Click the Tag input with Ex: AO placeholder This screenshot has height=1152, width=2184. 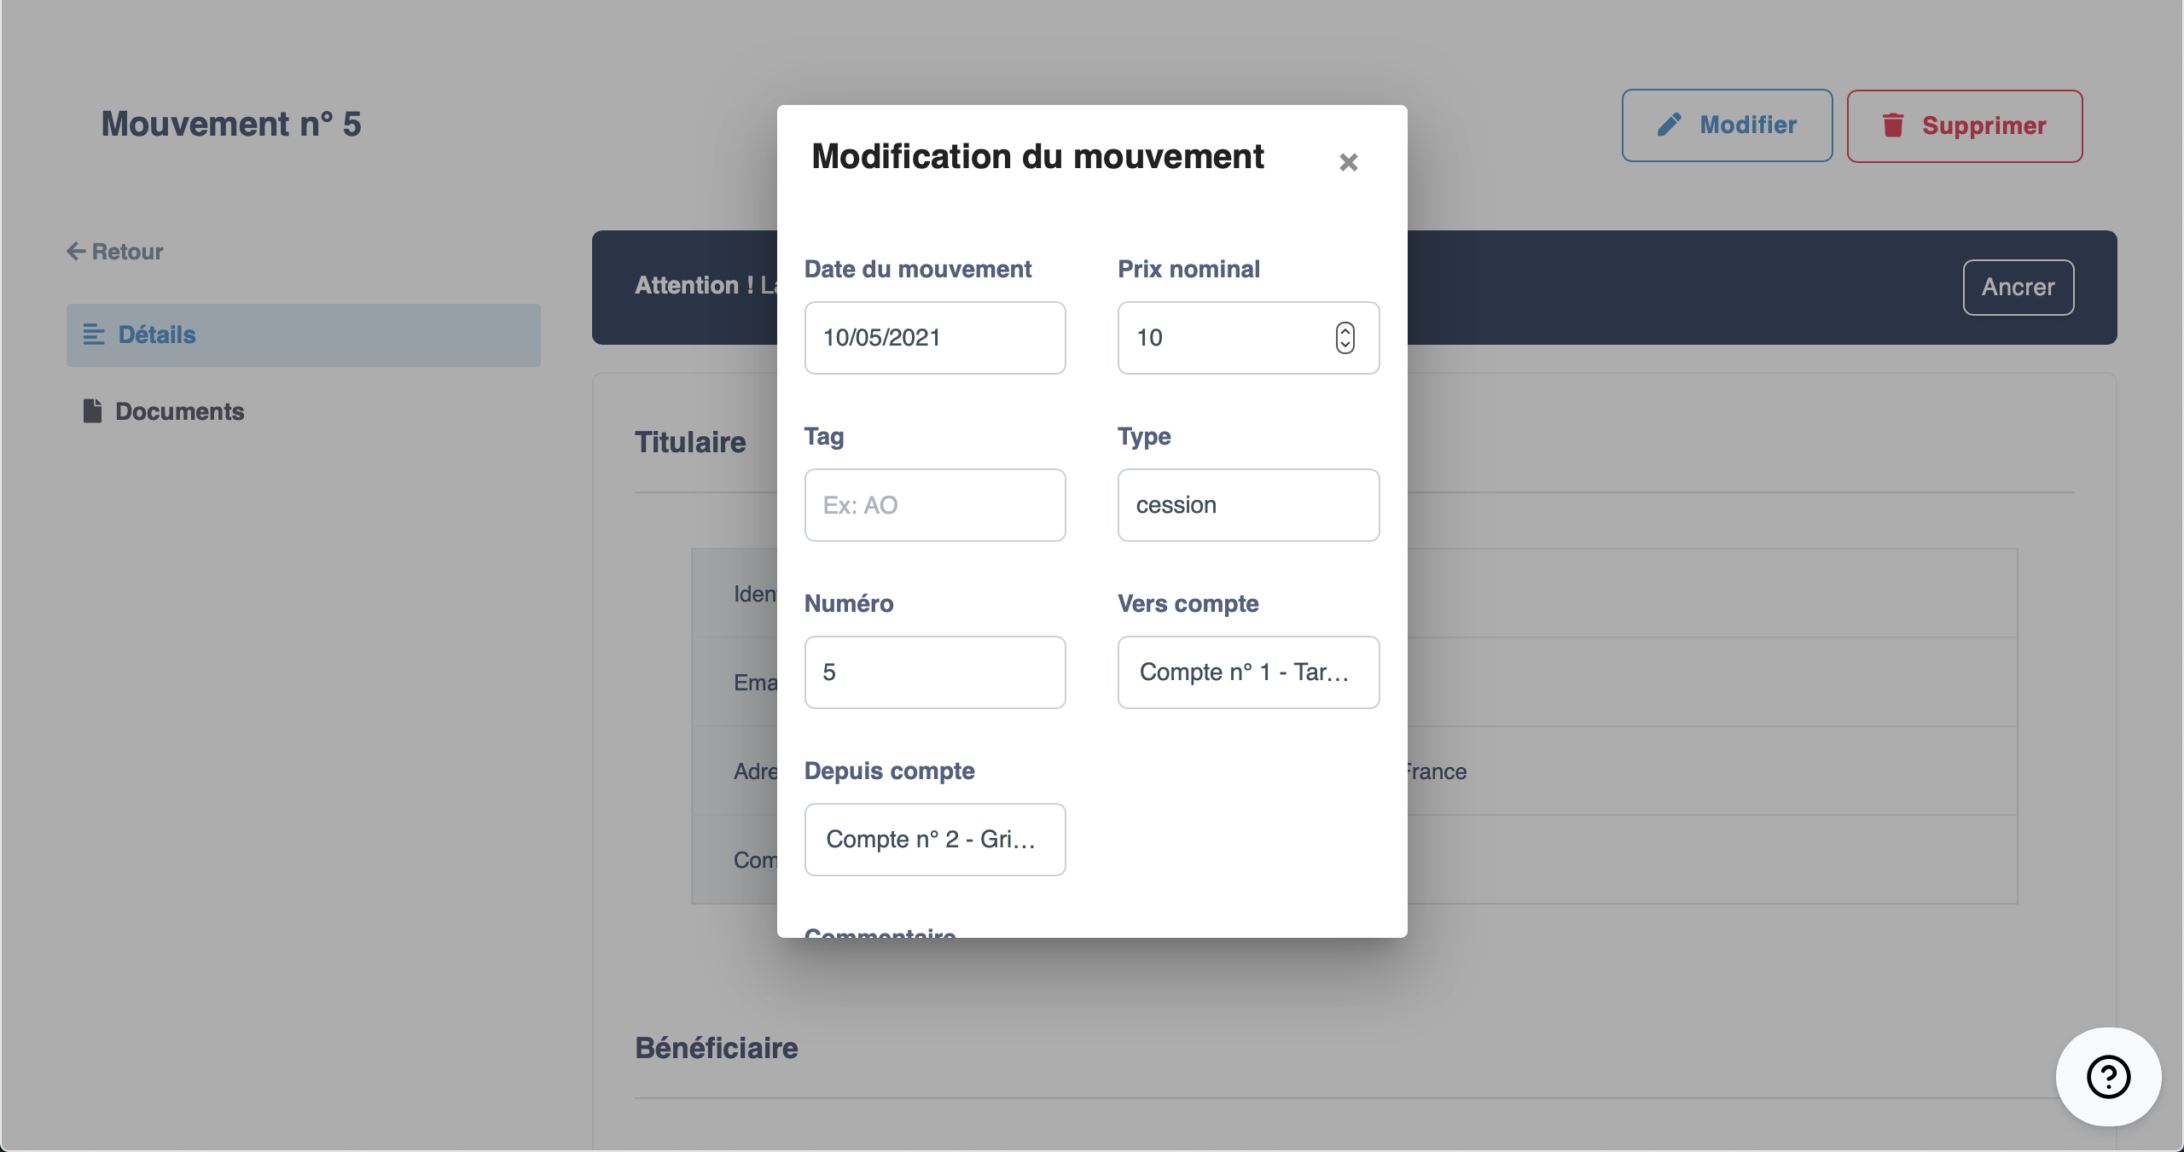click(934, 504)
